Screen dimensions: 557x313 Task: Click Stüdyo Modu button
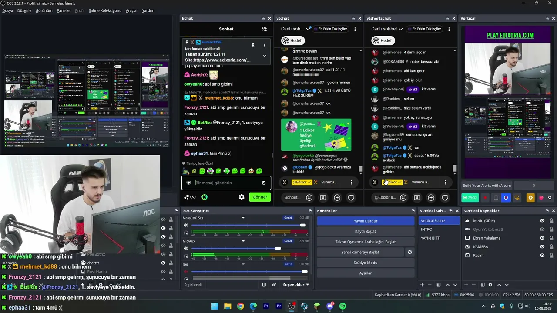(x=366, y=263)
